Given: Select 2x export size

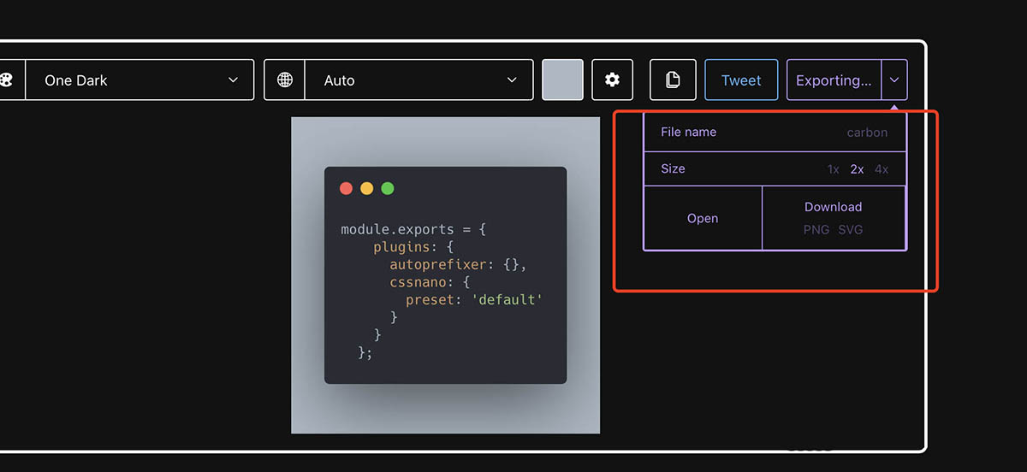Looking at the screenshot, I should [x=857, y=169].
